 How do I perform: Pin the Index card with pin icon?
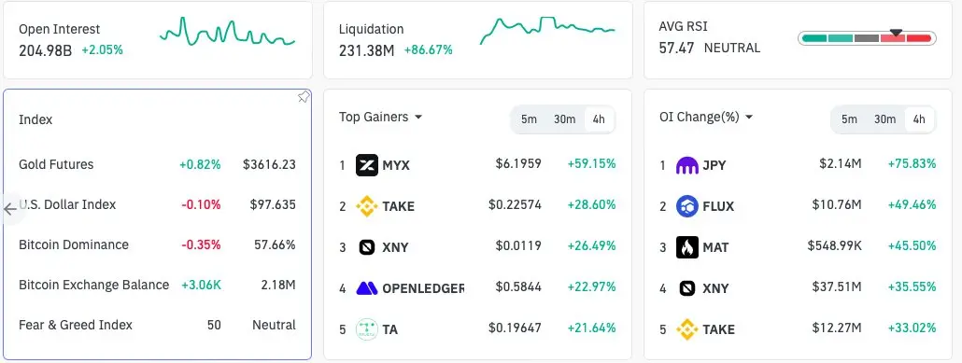[304, 97]
